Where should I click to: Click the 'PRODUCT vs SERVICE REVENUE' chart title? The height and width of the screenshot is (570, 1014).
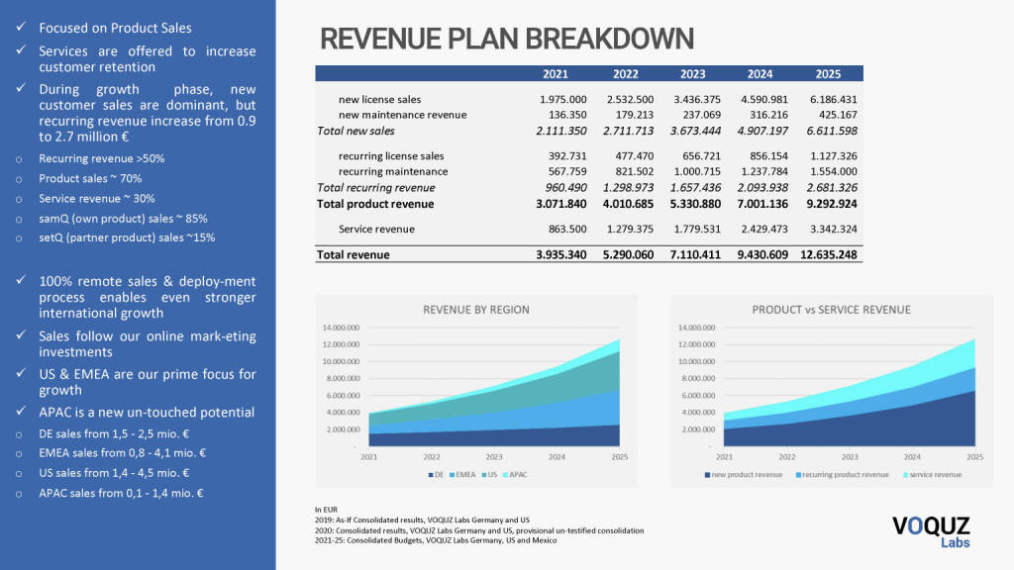coord(831,310)
